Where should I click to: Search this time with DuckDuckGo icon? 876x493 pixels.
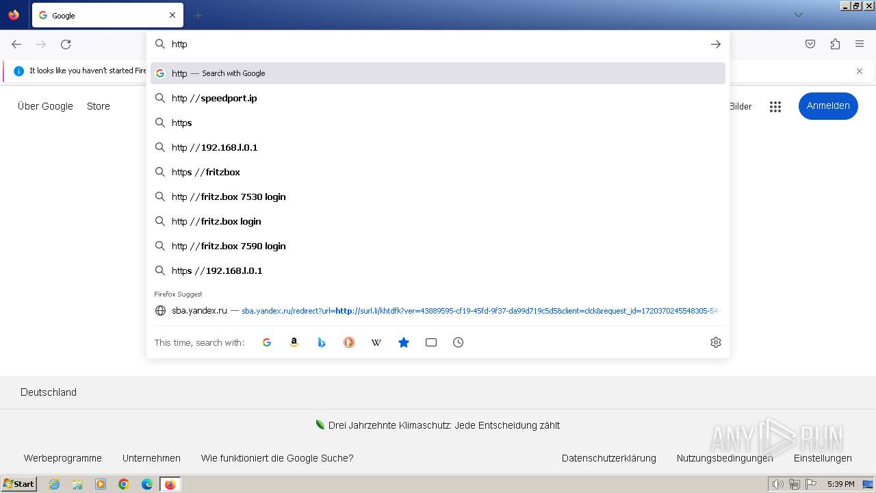point(349,342)
